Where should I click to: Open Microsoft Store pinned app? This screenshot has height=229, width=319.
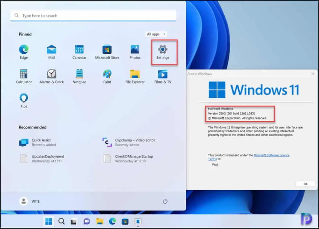pyautogui.click(x=107, y=52)
